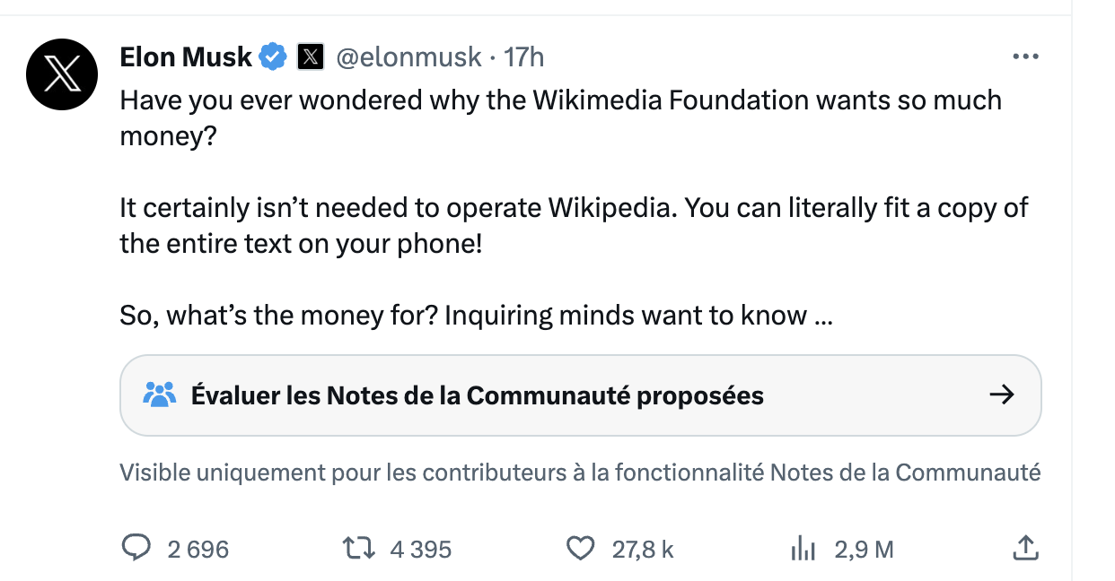The image size is (1115, 581).
Task: Reply using the speech bubble icon
Action: tap(136, 548)
